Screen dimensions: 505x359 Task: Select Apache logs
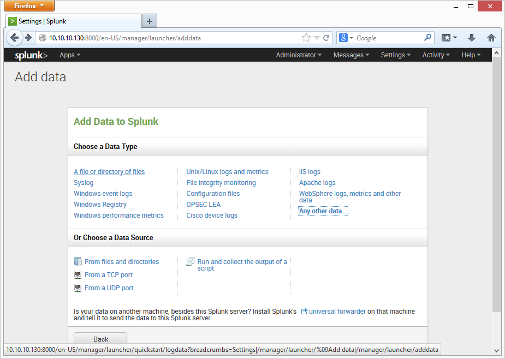coord(317,183)
